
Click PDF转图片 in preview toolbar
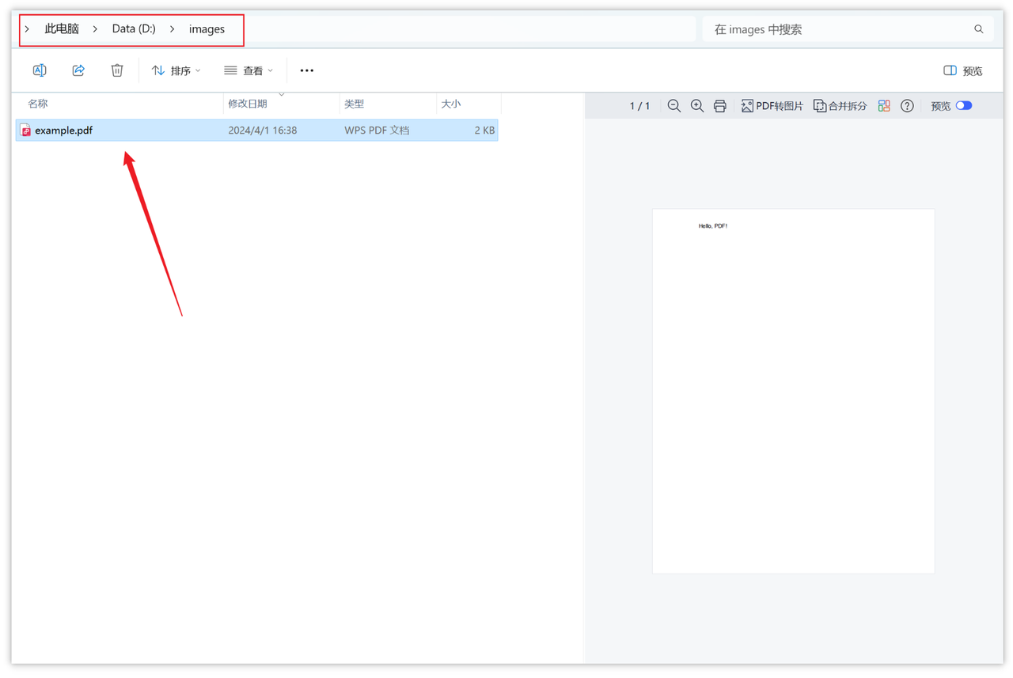pos(772,106)
